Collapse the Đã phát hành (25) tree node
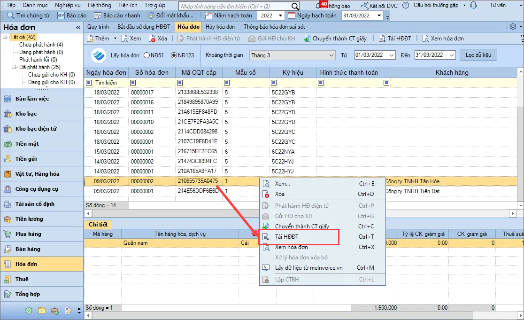This screenshot has width=524, height=320. (14, 67)
